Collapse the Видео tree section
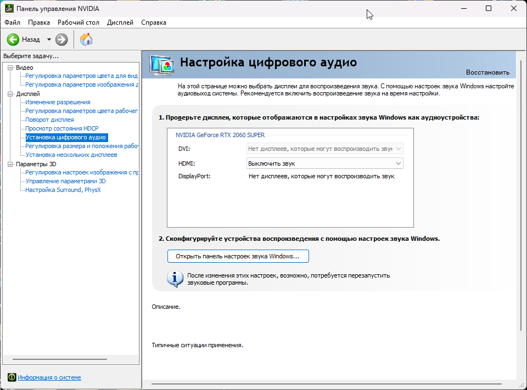Image resolution: width=527 pixels, height=390 pixels. pos(10,67)
